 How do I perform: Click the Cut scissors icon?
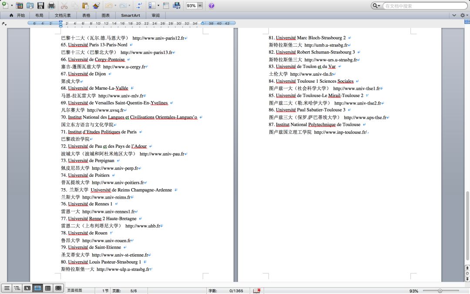coord(64,5)
